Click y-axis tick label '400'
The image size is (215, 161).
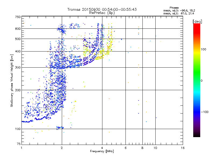click(18, 51)
